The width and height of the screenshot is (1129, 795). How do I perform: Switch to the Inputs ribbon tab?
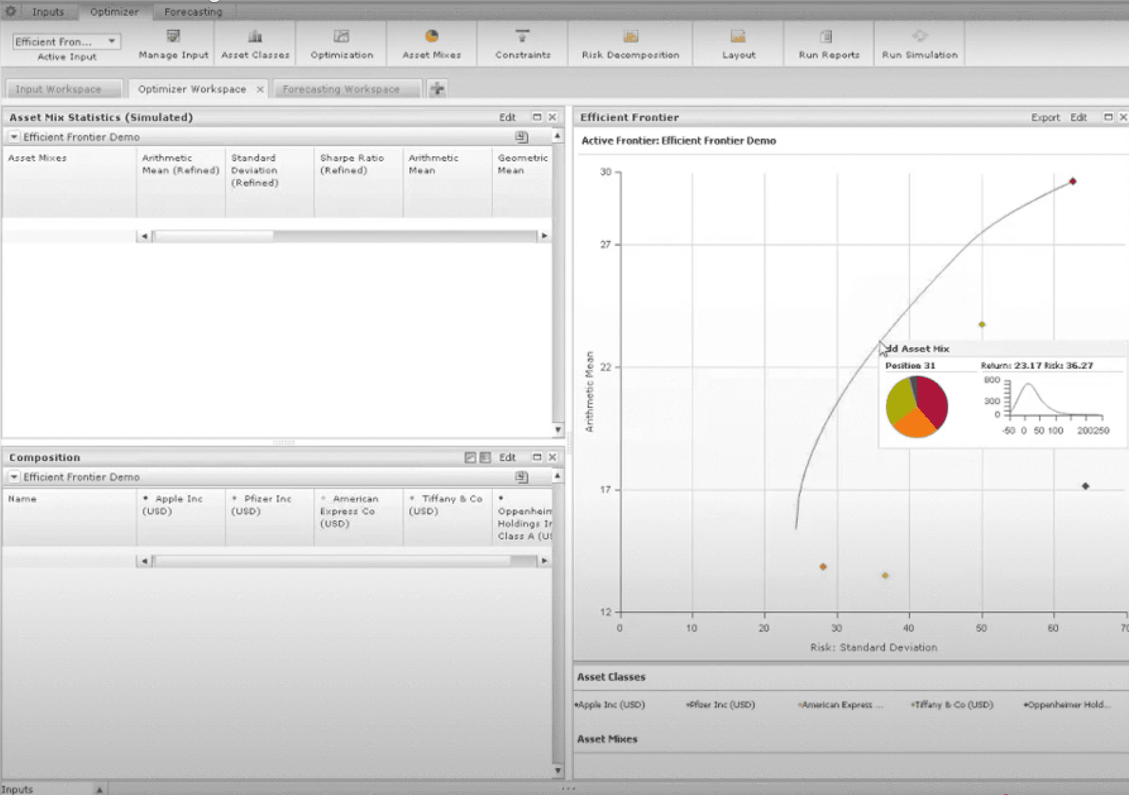click(x=48, y=12)
